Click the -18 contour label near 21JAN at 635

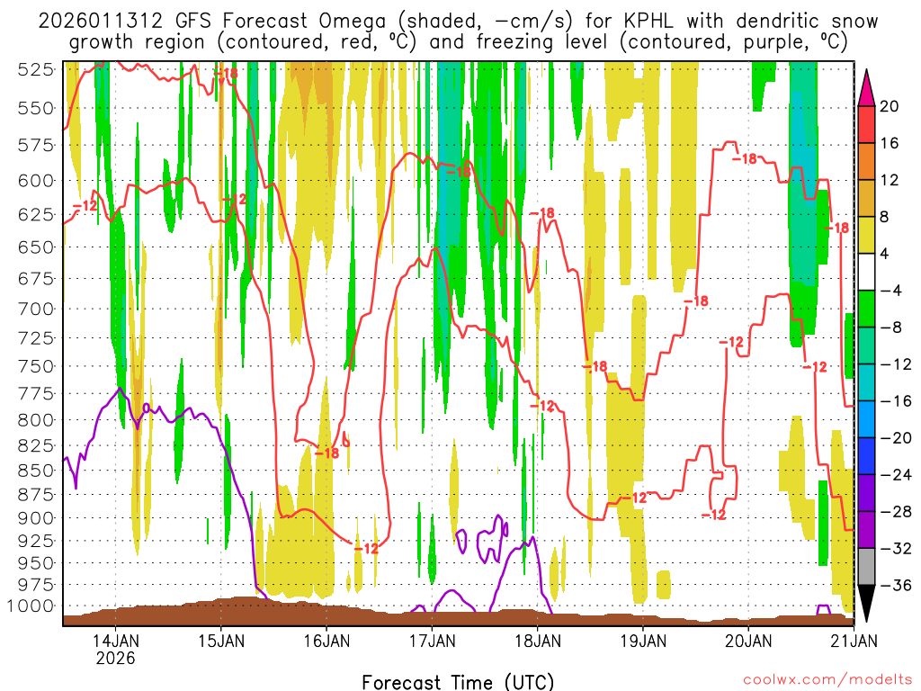tap(837, 228)
